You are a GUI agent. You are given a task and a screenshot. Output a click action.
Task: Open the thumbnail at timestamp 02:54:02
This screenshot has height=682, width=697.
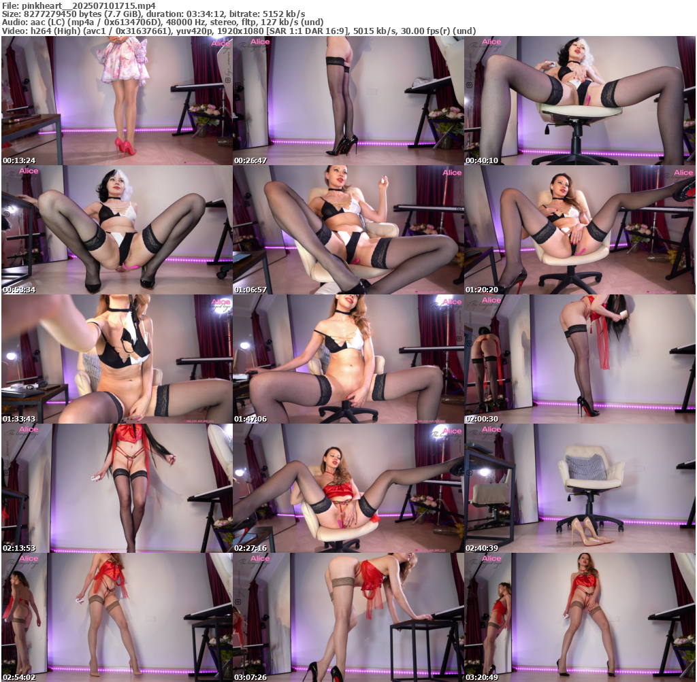coord(116,617)
